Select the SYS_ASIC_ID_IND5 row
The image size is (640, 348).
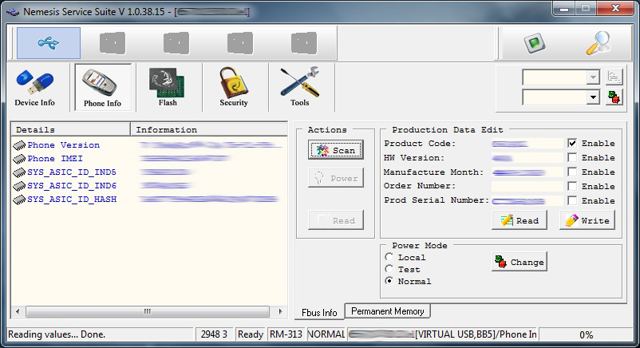pyautogui.click(x=149, y=172)
